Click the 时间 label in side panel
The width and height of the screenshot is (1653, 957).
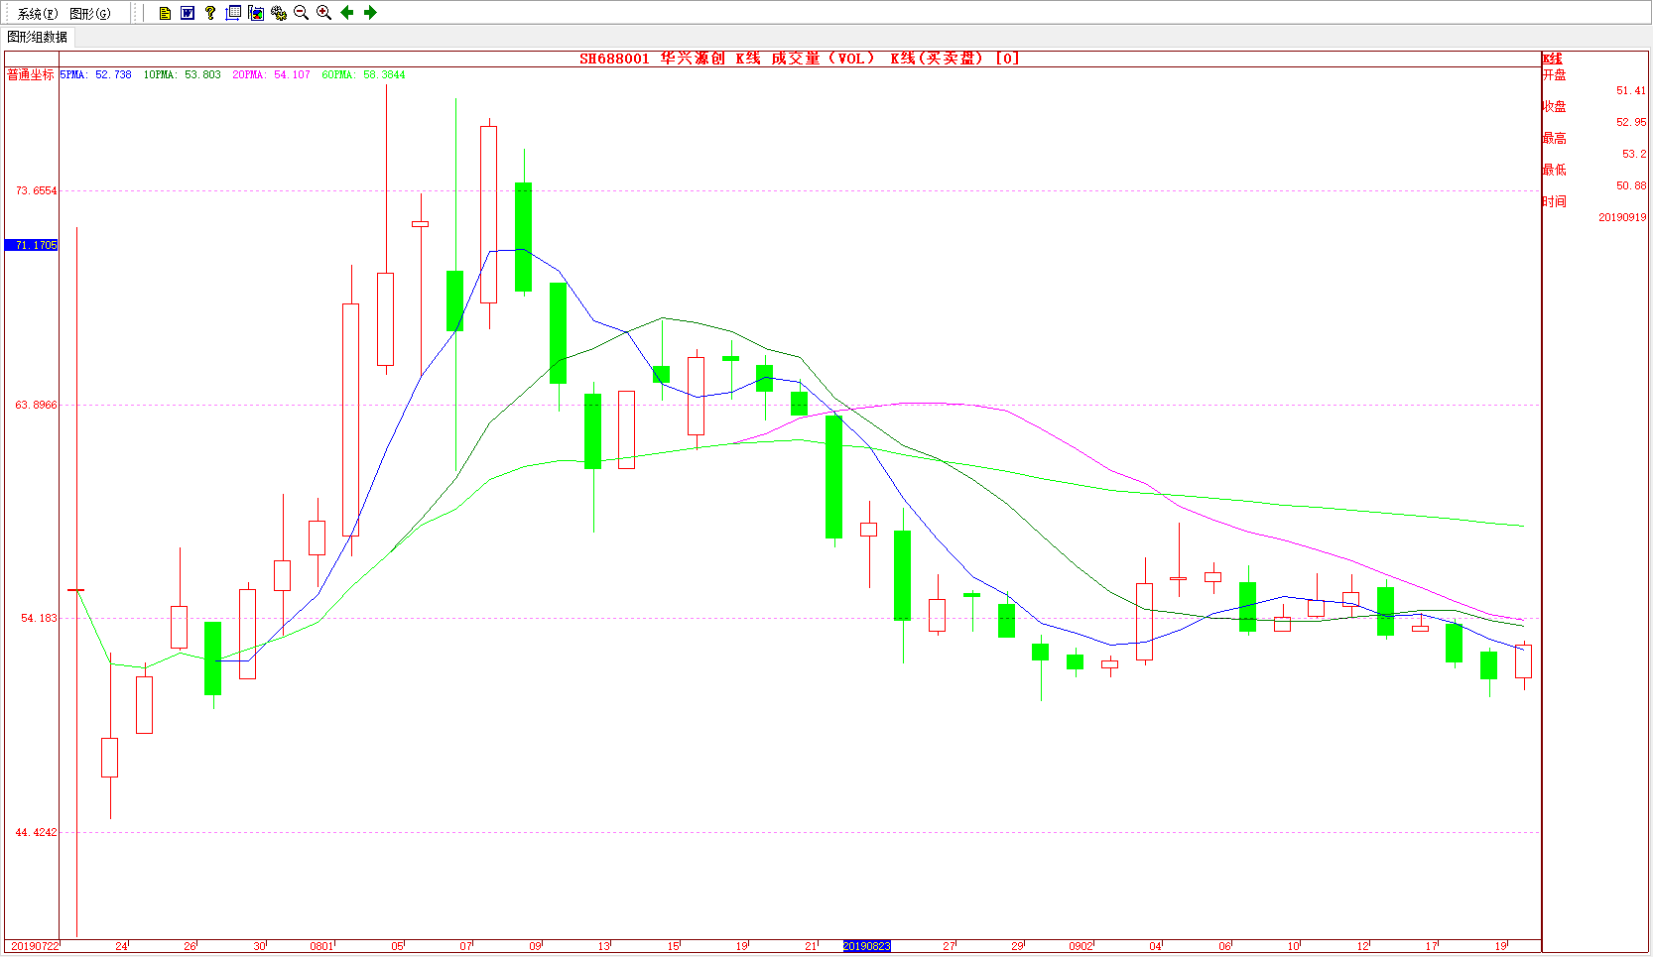[x=1554, y=201]
